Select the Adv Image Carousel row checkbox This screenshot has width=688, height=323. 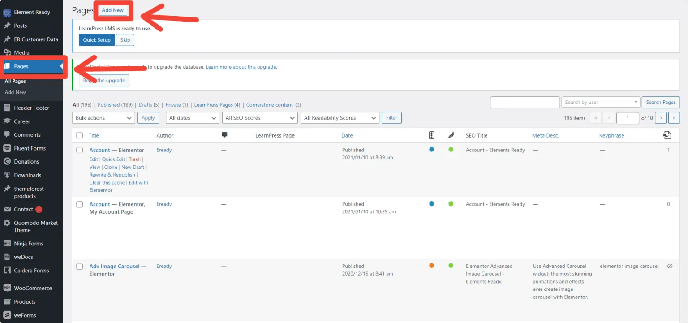pos(79,266)
